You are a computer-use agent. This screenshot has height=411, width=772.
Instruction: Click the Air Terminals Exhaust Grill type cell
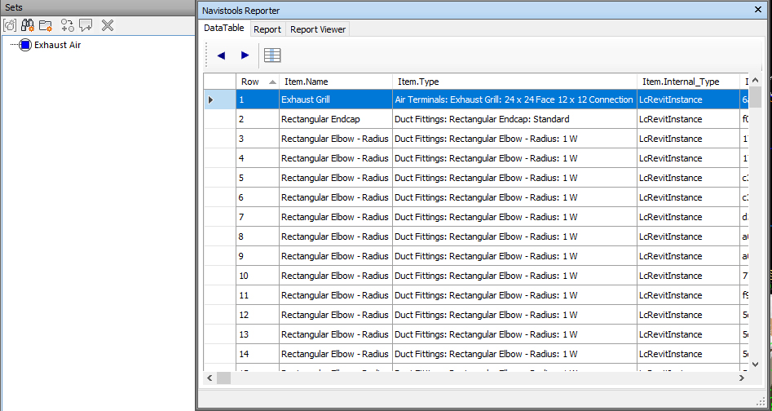514,100
